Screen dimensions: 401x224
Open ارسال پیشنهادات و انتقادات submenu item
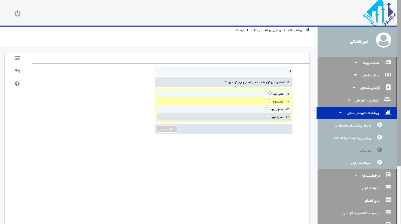click(353, 126)
